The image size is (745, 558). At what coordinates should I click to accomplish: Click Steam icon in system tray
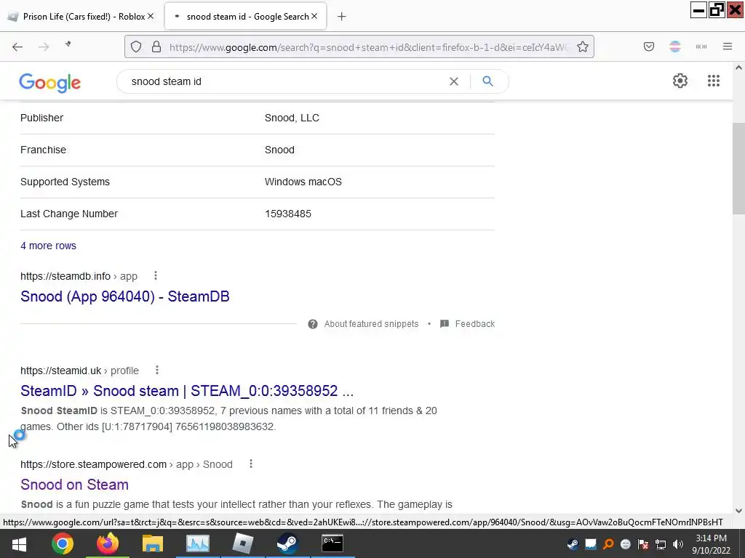point(573,544)
